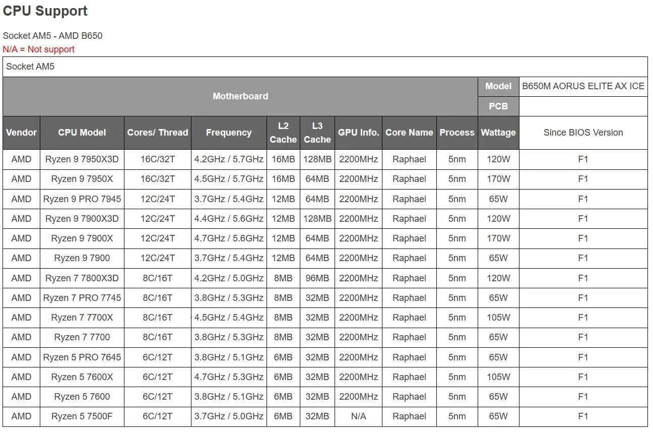Select the Core Name column header

coord(409,133)
